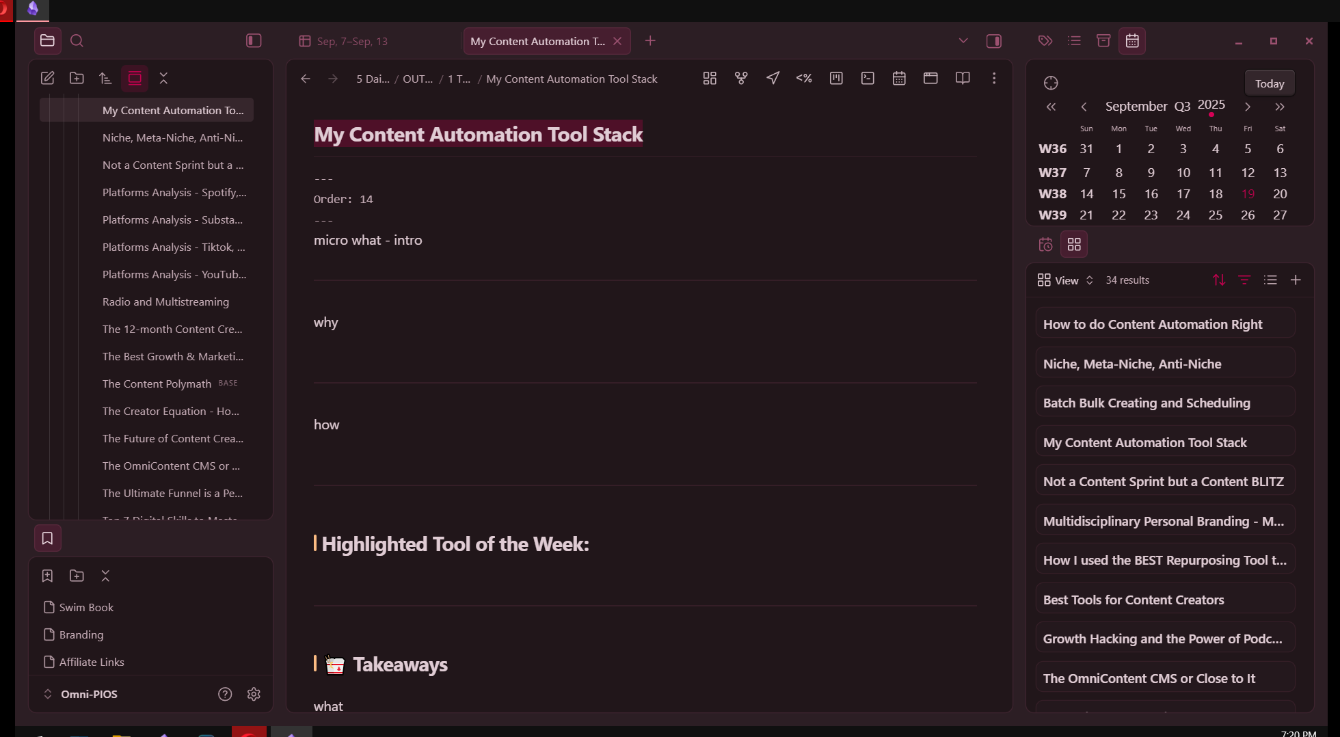Click the new folder icon in file explorer

tap(77, 78)
